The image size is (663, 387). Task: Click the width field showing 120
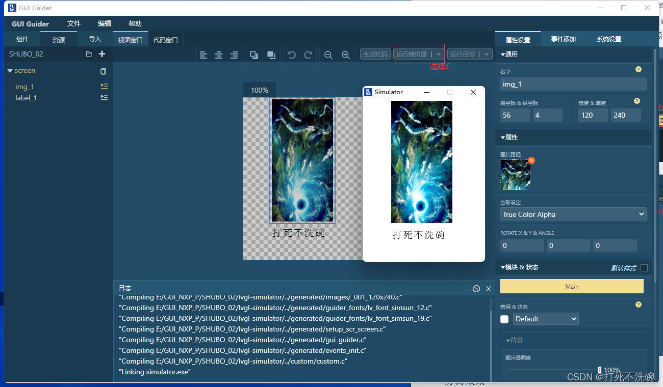594,115
